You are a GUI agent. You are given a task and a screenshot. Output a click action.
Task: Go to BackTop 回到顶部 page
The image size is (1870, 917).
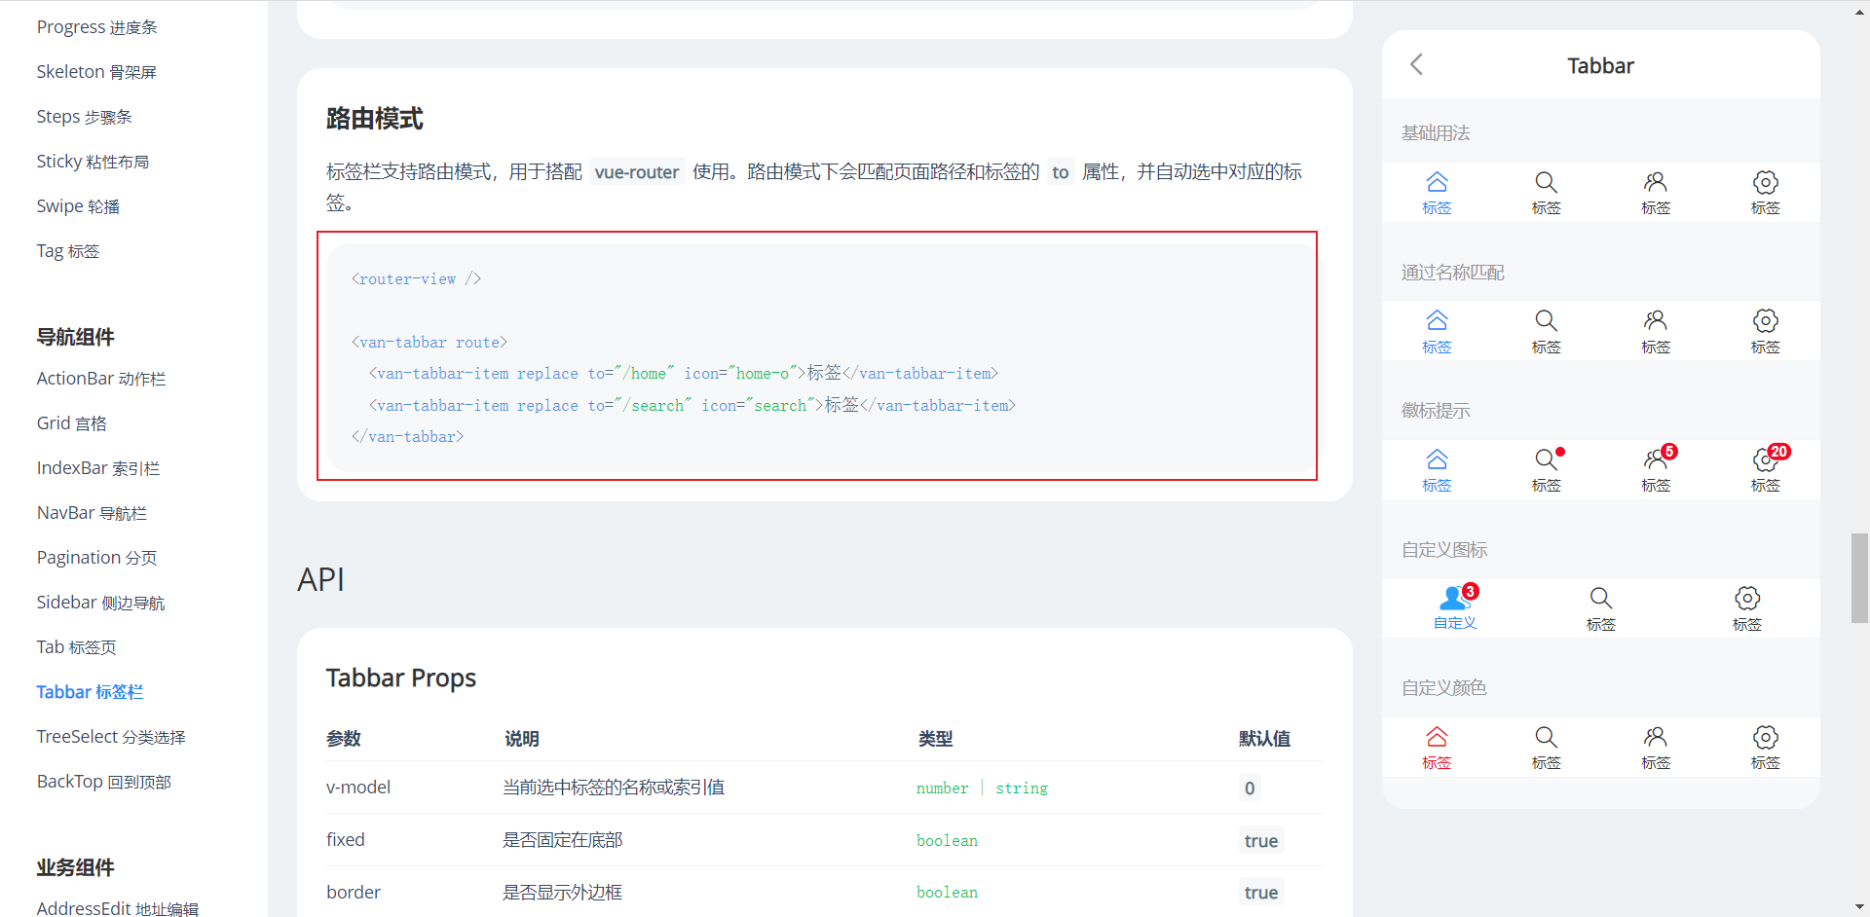coord(103,782)
